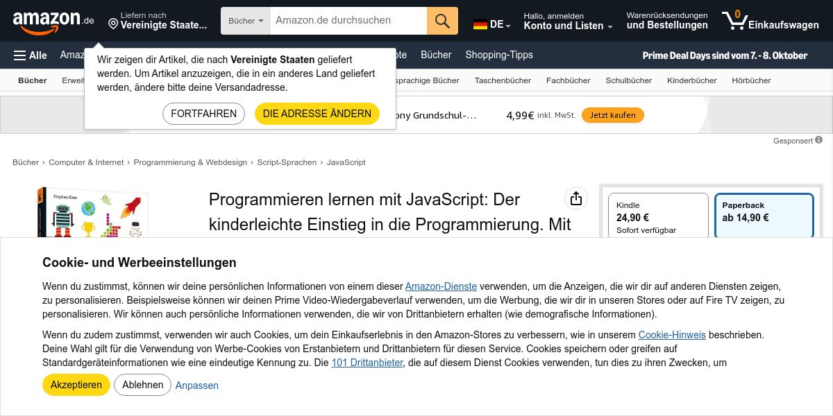Screen dimensions: 833x416
Task: Click Prime Deal Days banner text
Action: pyautogui.click(x=725, y=55)
